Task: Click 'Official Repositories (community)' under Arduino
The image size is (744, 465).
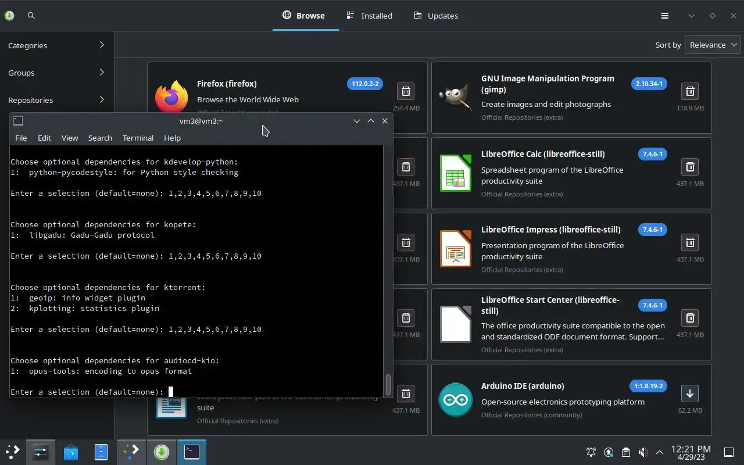Action: (x=531, y=415)
